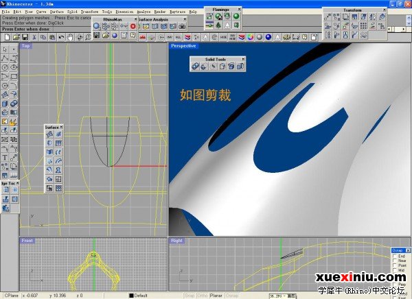Enable the Point object snap checkbox
Image resolution: width=412 pixels, height=299 pixels.
(395, 265)
